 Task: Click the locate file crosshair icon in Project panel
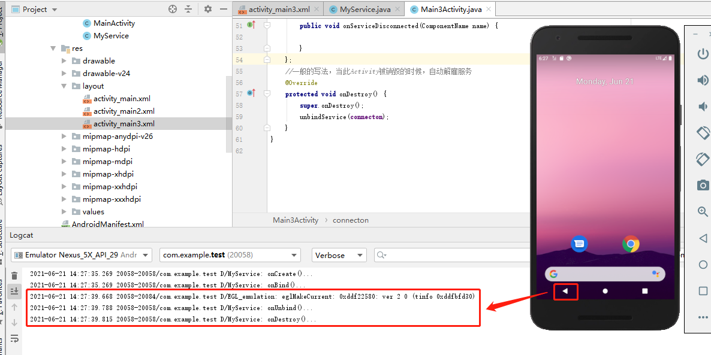tap(172, 9)
